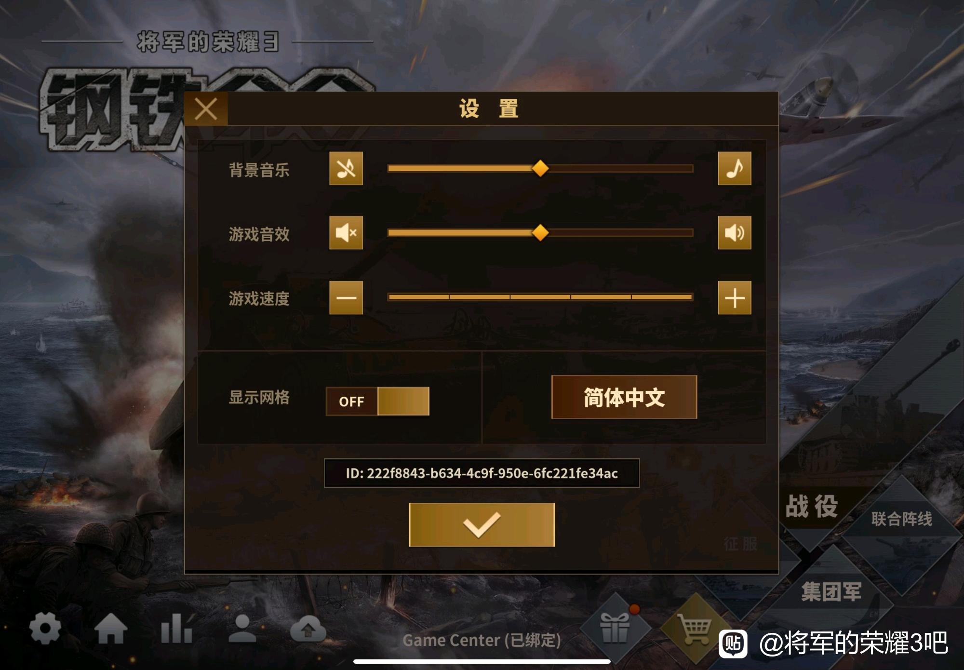
Task: Decrease game speed with minus button
Action: pyautogui.click(x=346, y=298)
